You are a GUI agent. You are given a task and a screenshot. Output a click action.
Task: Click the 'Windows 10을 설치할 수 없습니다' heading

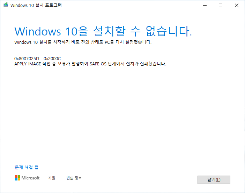(x=103, y=31)
